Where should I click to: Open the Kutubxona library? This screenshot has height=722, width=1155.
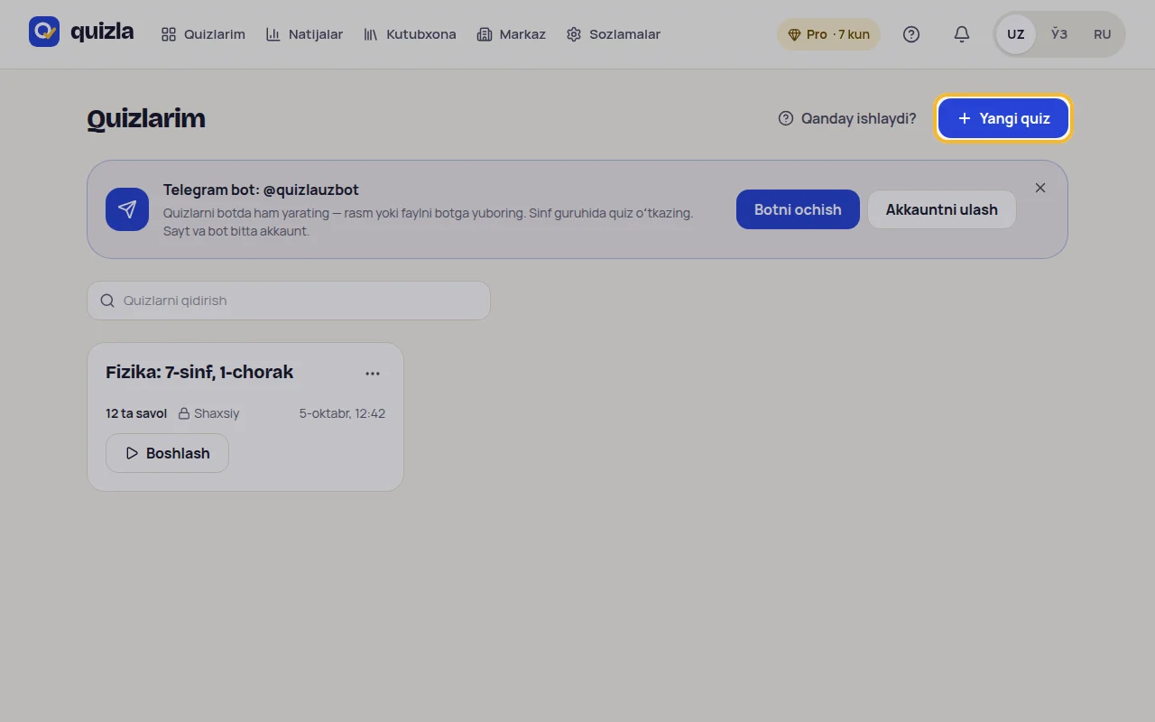(x=410, y=34)
